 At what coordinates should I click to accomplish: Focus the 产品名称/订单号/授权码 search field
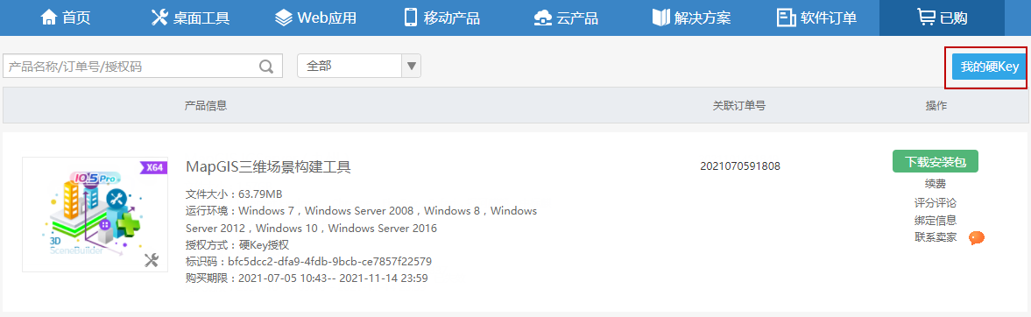[143, 66]
